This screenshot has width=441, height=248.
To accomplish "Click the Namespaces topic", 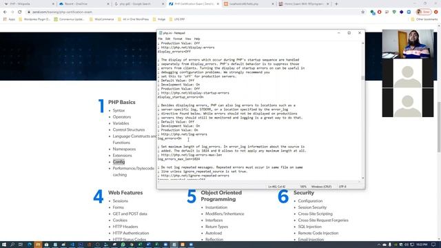I will pyautogui.click(x=124, y=149).
